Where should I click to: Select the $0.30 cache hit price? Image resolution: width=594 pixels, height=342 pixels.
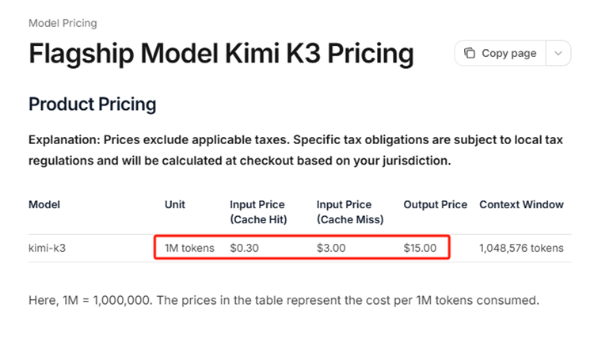pos(245,248)
